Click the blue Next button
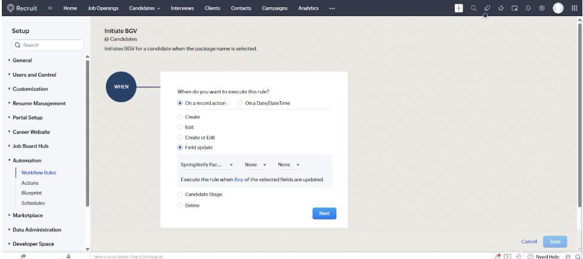The width and height of the screenshot is (583, 259). pyautogui.click(x=324, y=214)
